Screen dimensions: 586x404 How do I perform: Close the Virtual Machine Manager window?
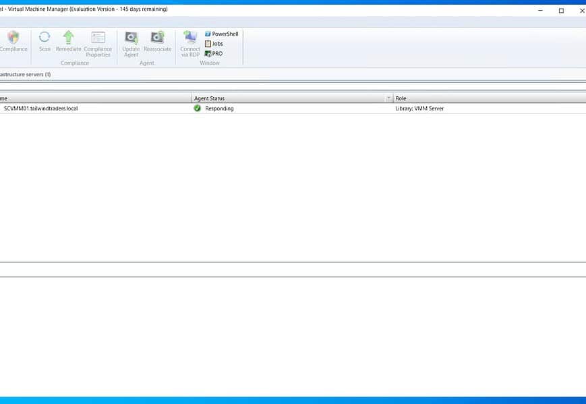(x=581, y=11)
